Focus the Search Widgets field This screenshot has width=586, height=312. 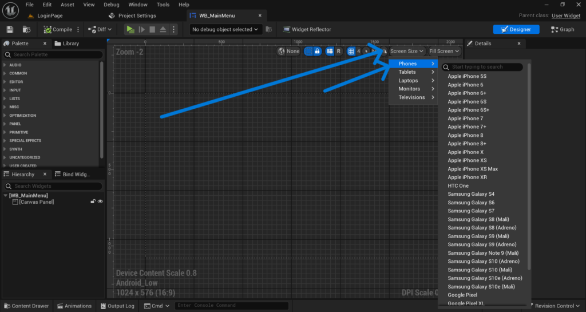coord(53,186)
